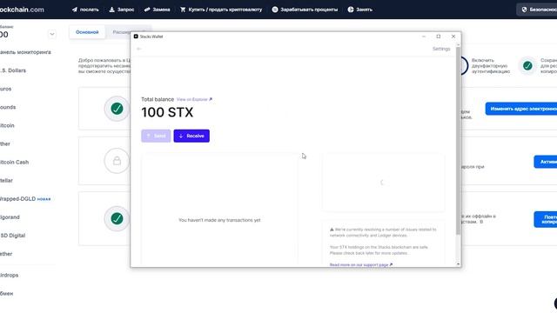This screenshot has height=313, width=557.
Task: Click the download icon next to Запрос
Action: (x=111, y=10)
